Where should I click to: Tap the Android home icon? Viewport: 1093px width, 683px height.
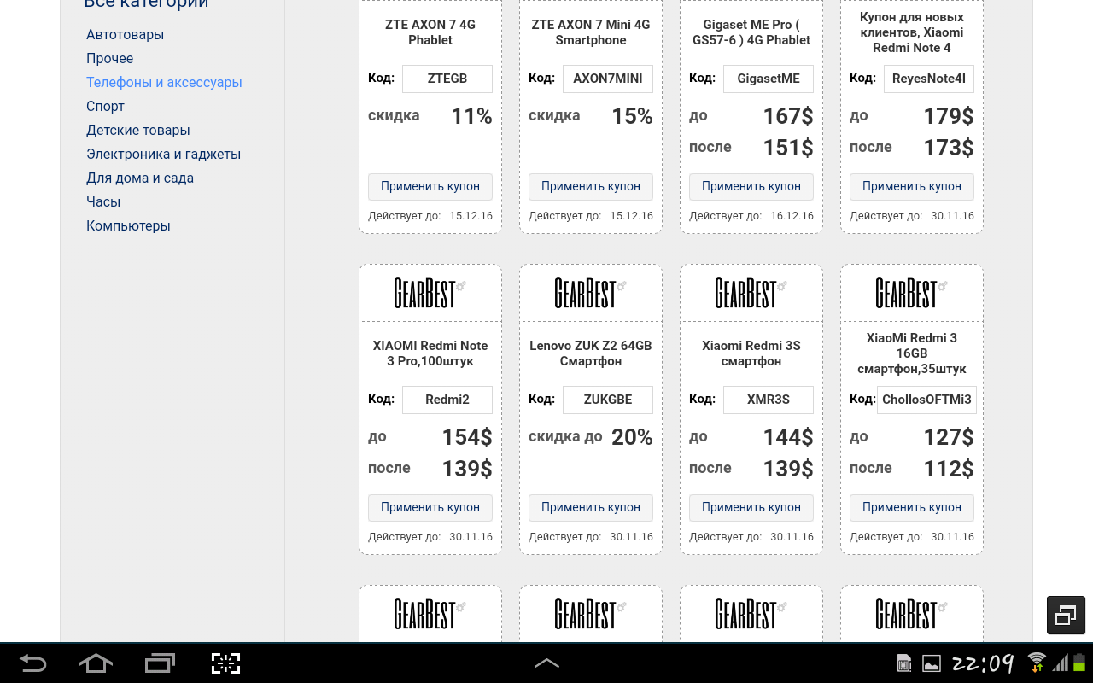[x=96, y=663]
